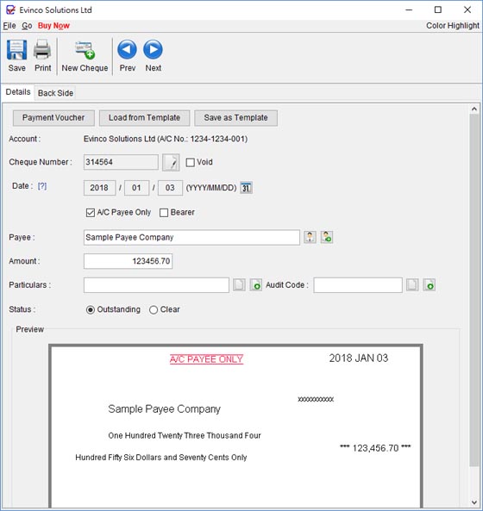Select the Outstanding status radio button

pos(91,309)
